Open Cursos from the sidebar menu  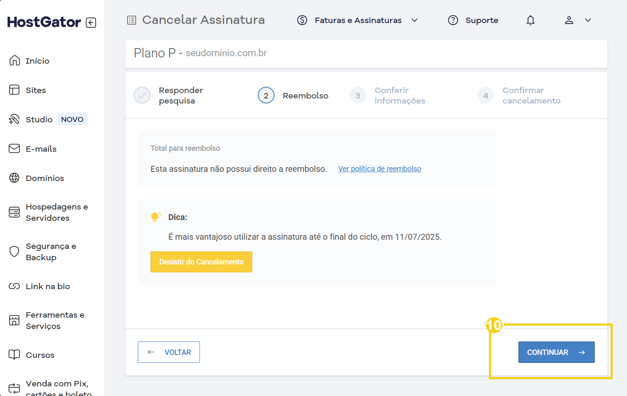pos(40,355)
